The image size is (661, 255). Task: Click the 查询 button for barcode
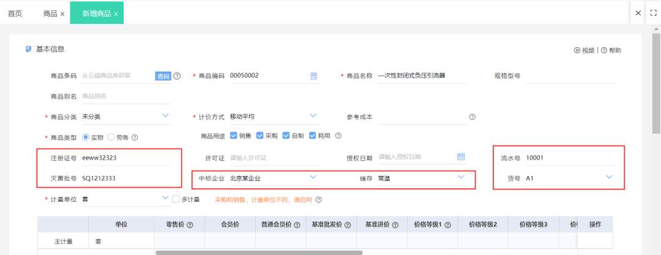click(163, 76)
